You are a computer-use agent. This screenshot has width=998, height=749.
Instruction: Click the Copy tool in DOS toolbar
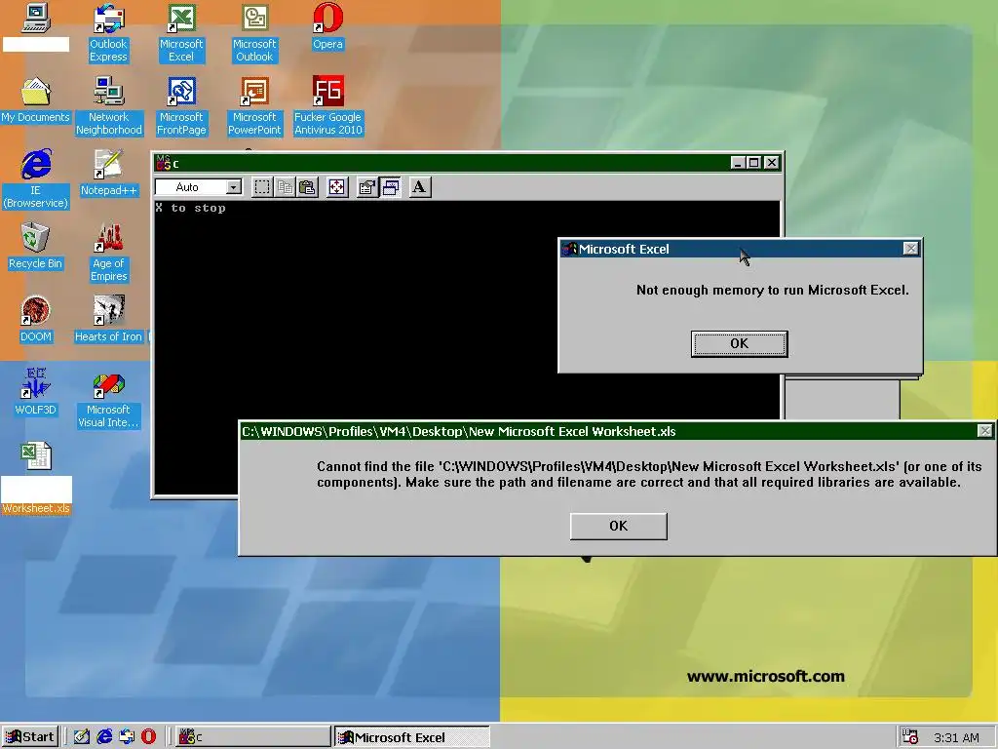tap(286, 187)
